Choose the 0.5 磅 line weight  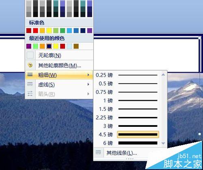pos(127,84)
